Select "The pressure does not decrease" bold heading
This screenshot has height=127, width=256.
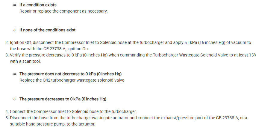coord(70,74)
